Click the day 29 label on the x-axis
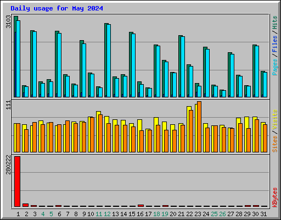281x220 pixels. [247, 214]
